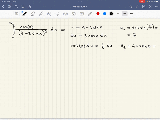Screen dimensions: 160x120
Task: Tap the 01:16 clock in status bar
Action: pyautogui.click(x=3, y=1)
